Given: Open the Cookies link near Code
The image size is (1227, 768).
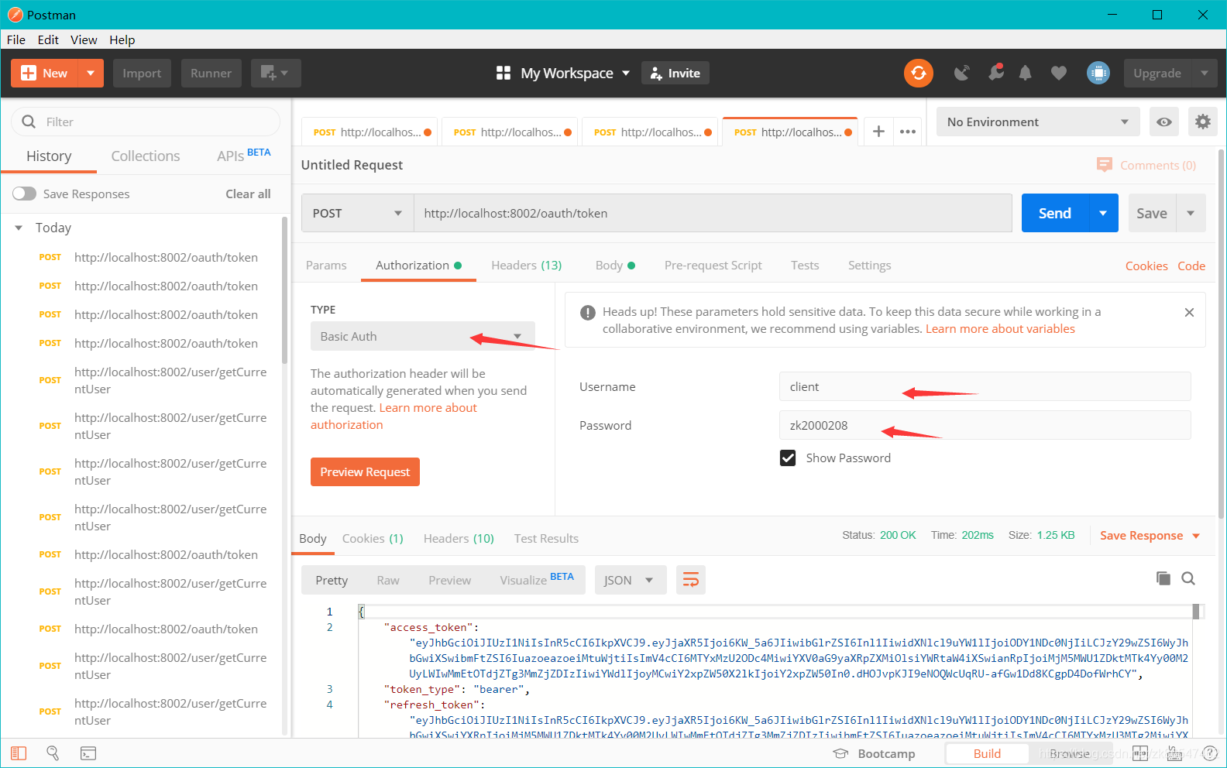Looking at the screenshot, I should (1146, 266).
